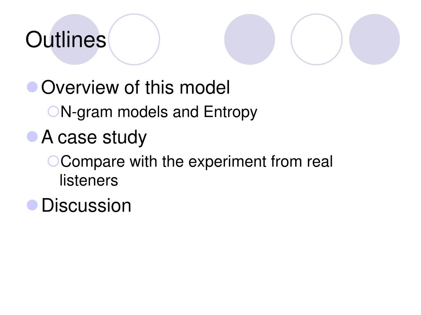Click the hollow bullet before Compare with
The image size is (421, 315).
pyautogui.click(x=53, y=161)
